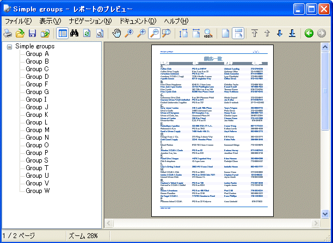The height and width of the screenshot is (243, 333).
Task: Select the Simple groups root node
Action: tap(35, 46)
